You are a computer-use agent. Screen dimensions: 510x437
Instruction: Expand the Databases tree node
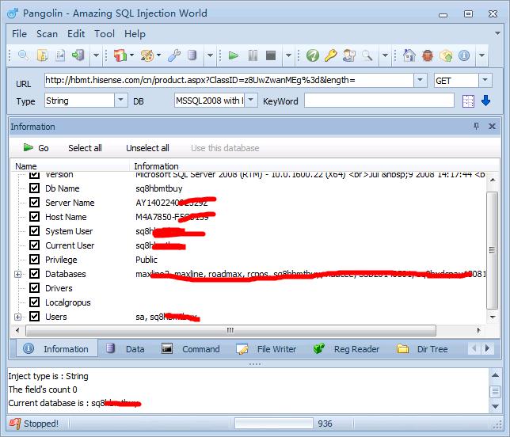tap(18, 274)
